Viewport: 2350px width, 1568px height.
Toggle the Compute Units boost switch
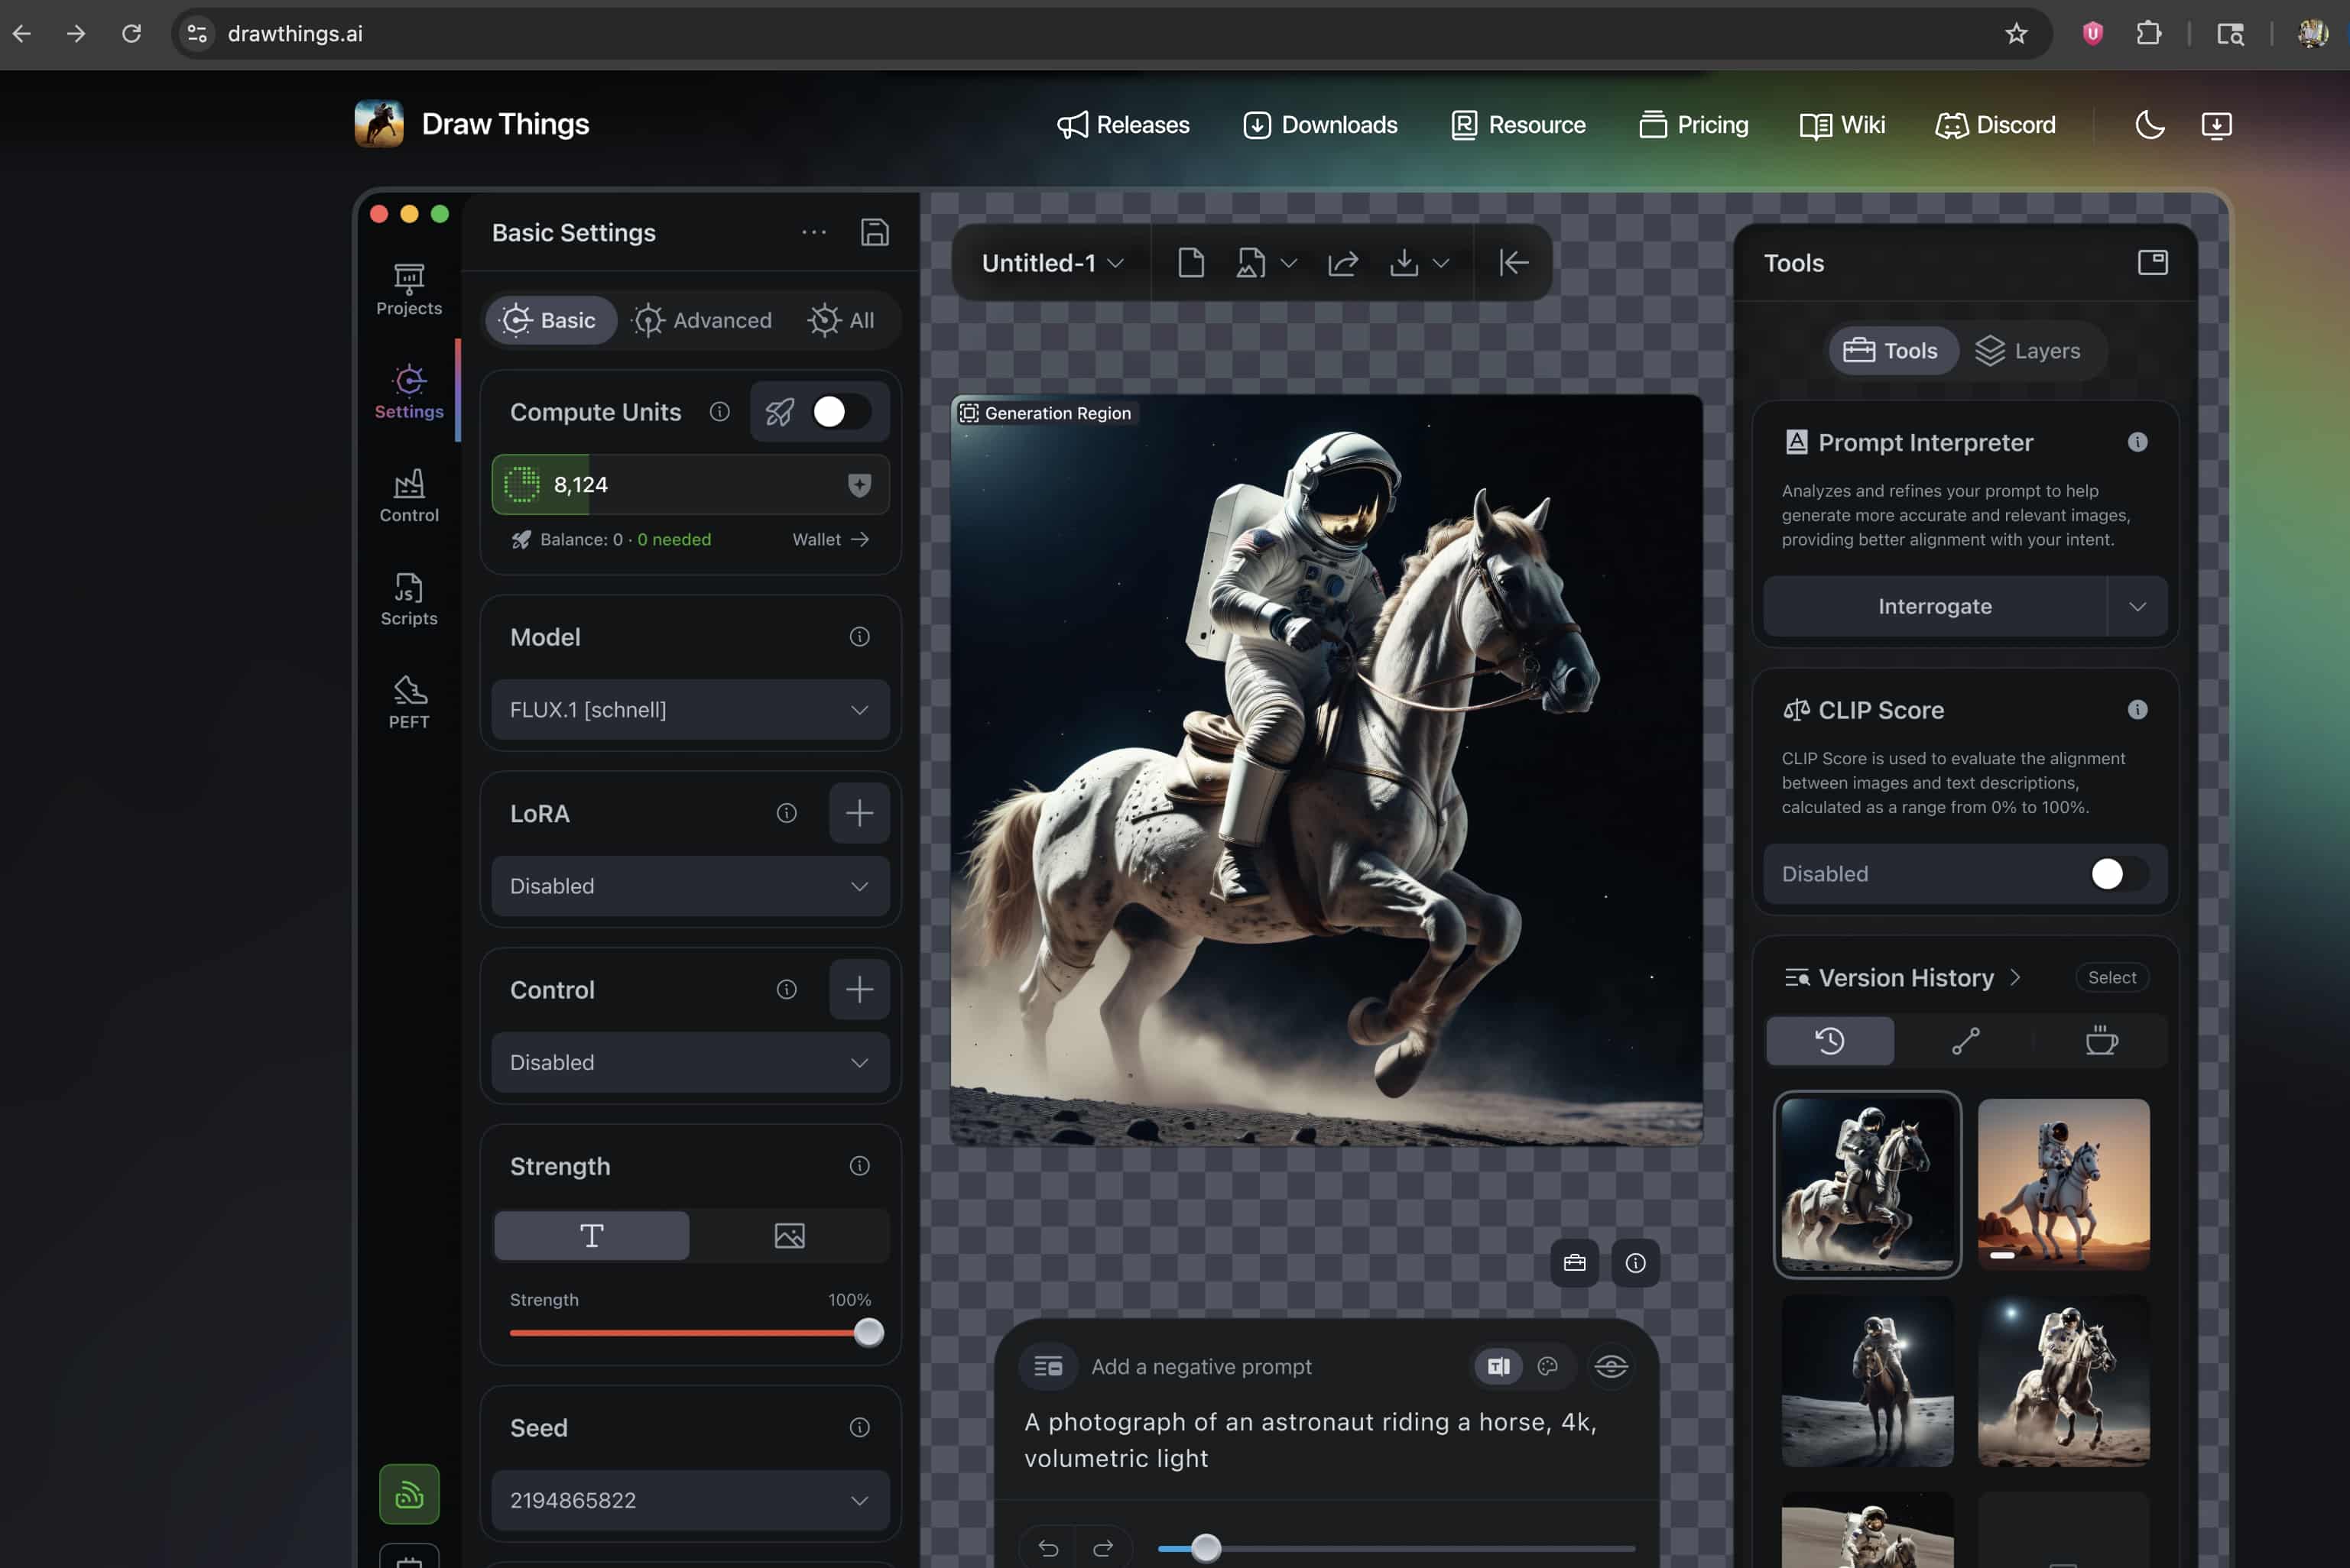point(840,411)
